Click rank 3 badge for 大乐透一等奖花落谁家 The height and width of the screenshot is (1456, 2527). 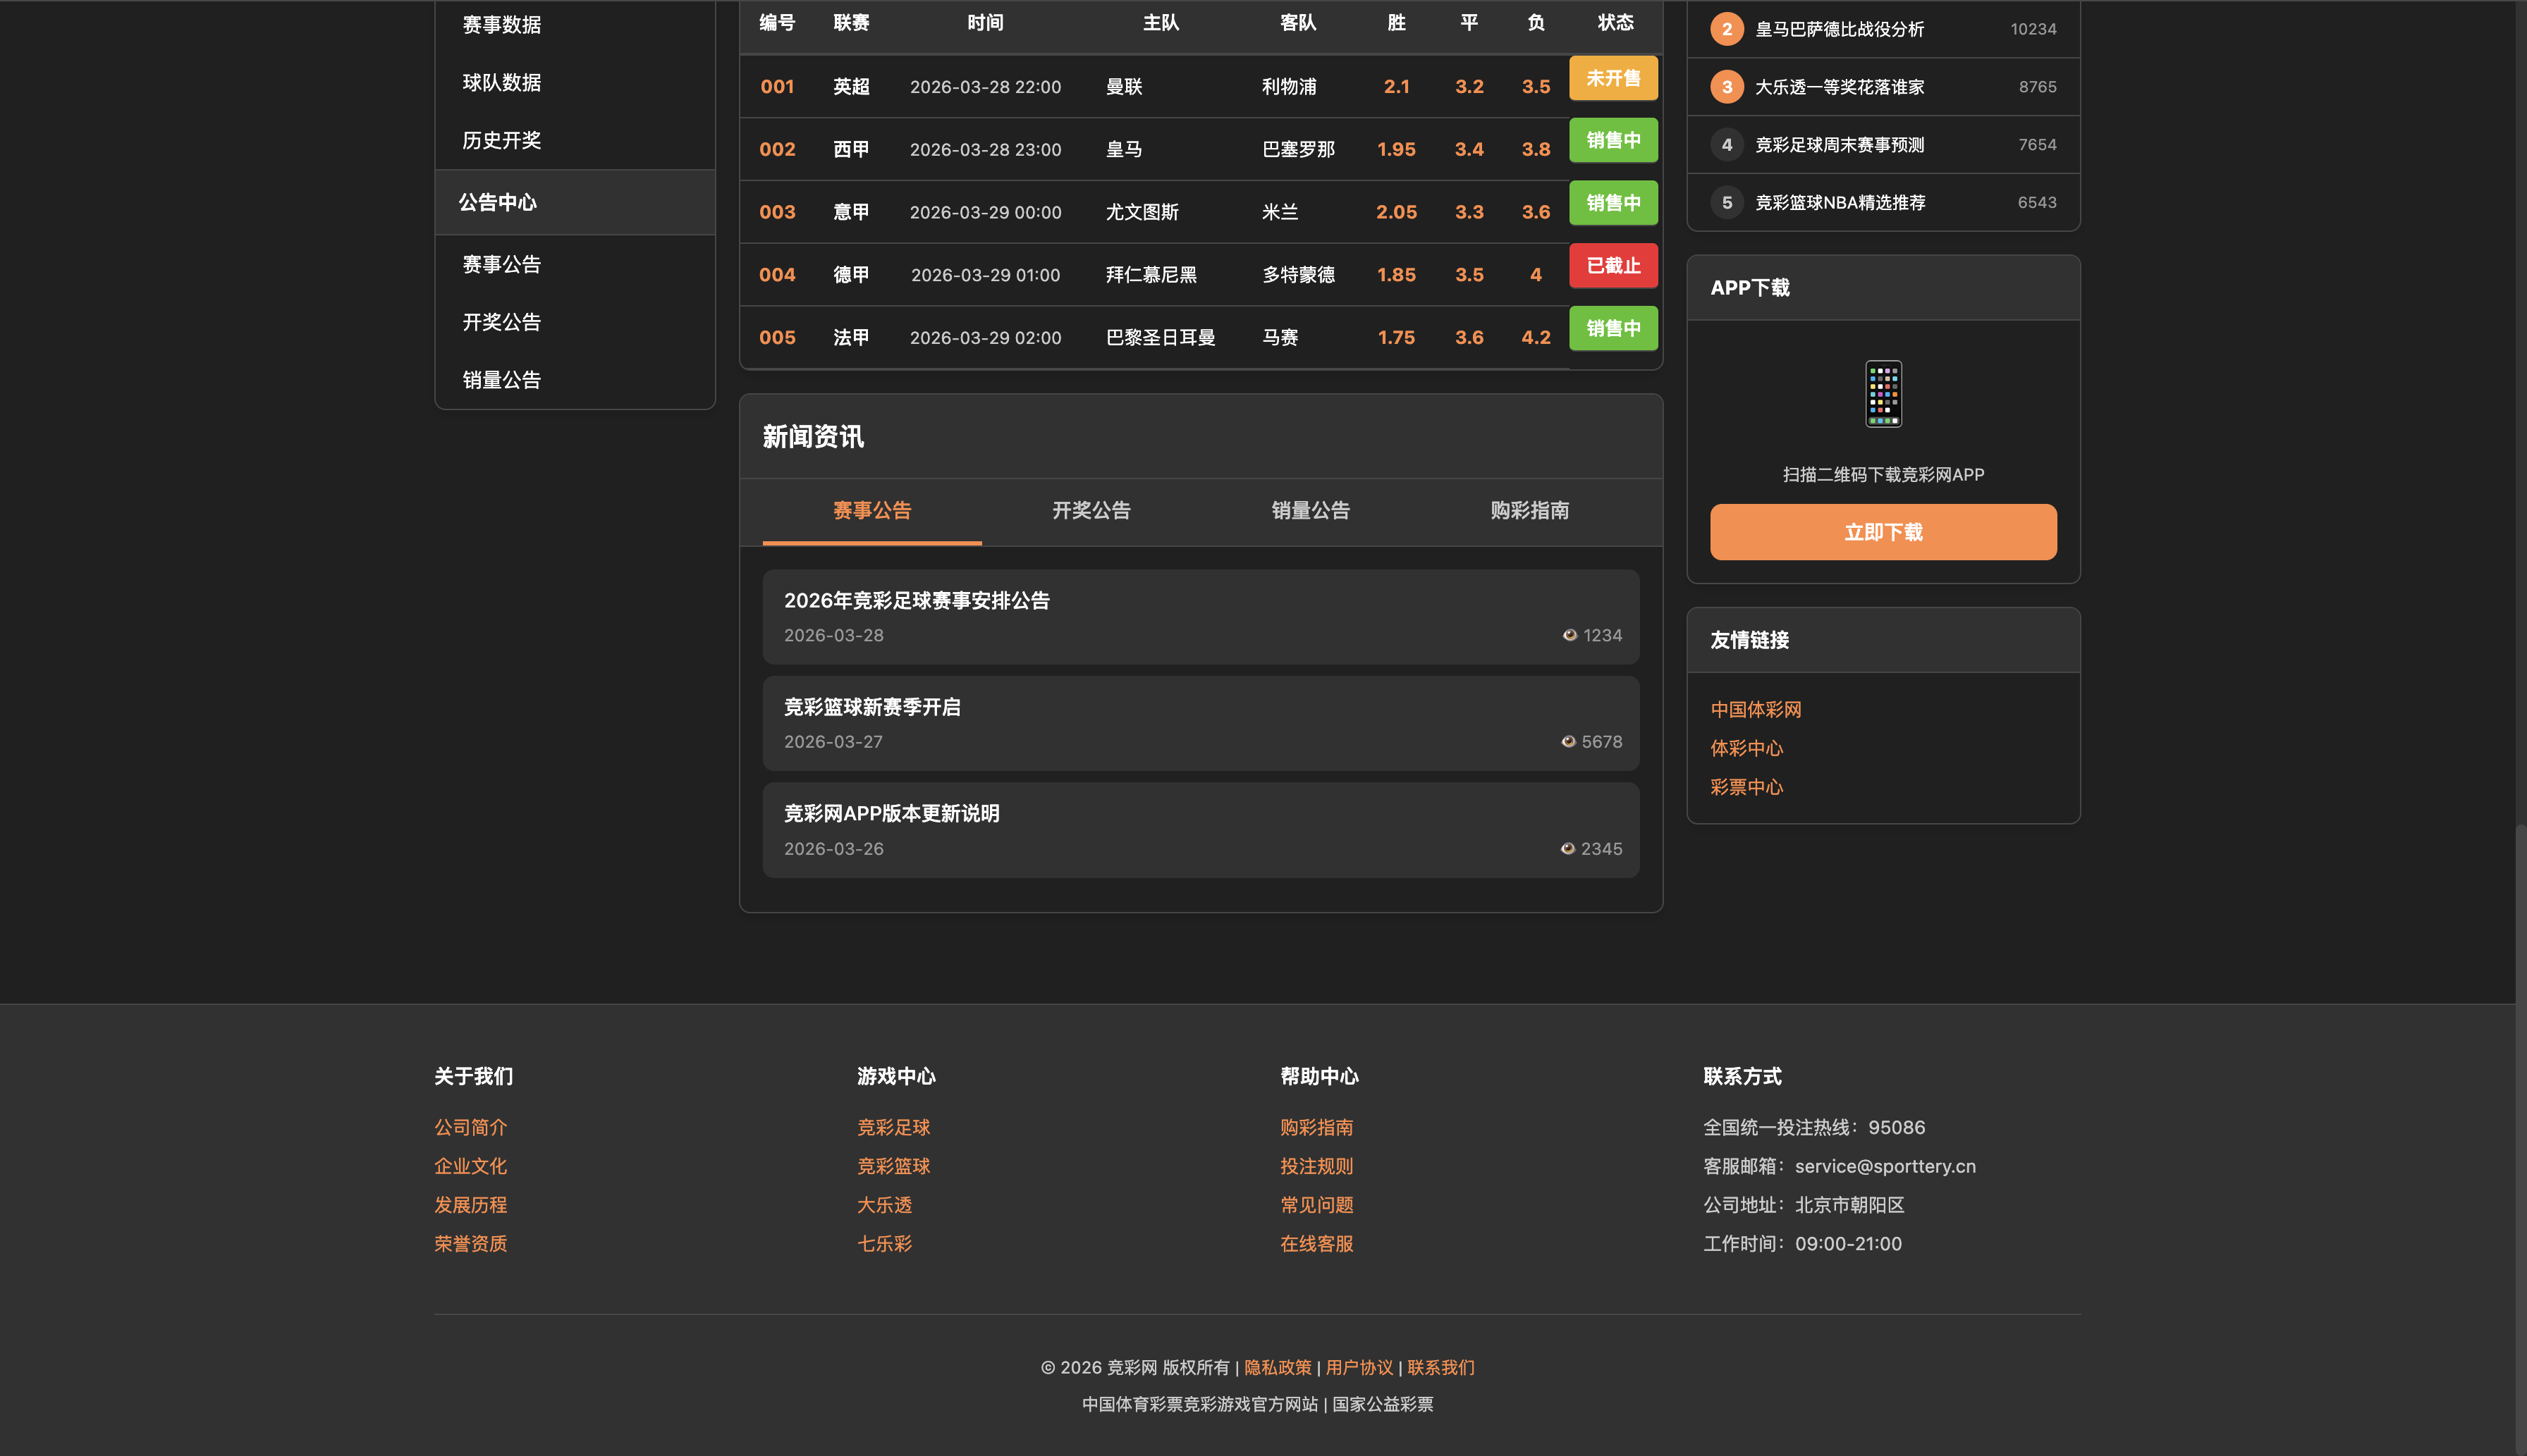[1726, 87]
